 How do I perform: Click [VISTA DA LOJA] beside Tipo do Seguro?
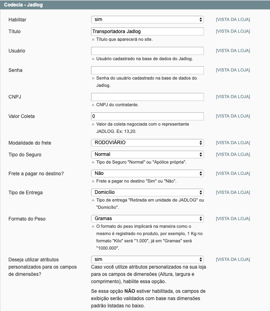point(233,154)
